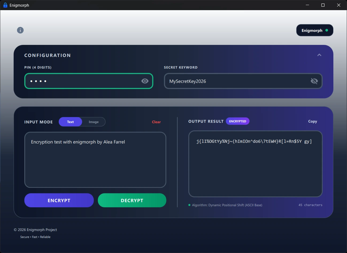
Task: Click the DECRYPT button
Action: pyautogui.click(x=132, y=200)
